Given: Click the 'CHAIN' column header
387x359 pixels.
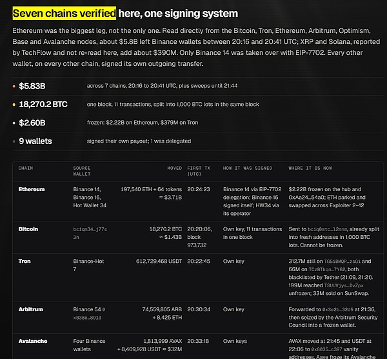Looking at the screenshot, I should pyautogui.click(x=25, y=168).
